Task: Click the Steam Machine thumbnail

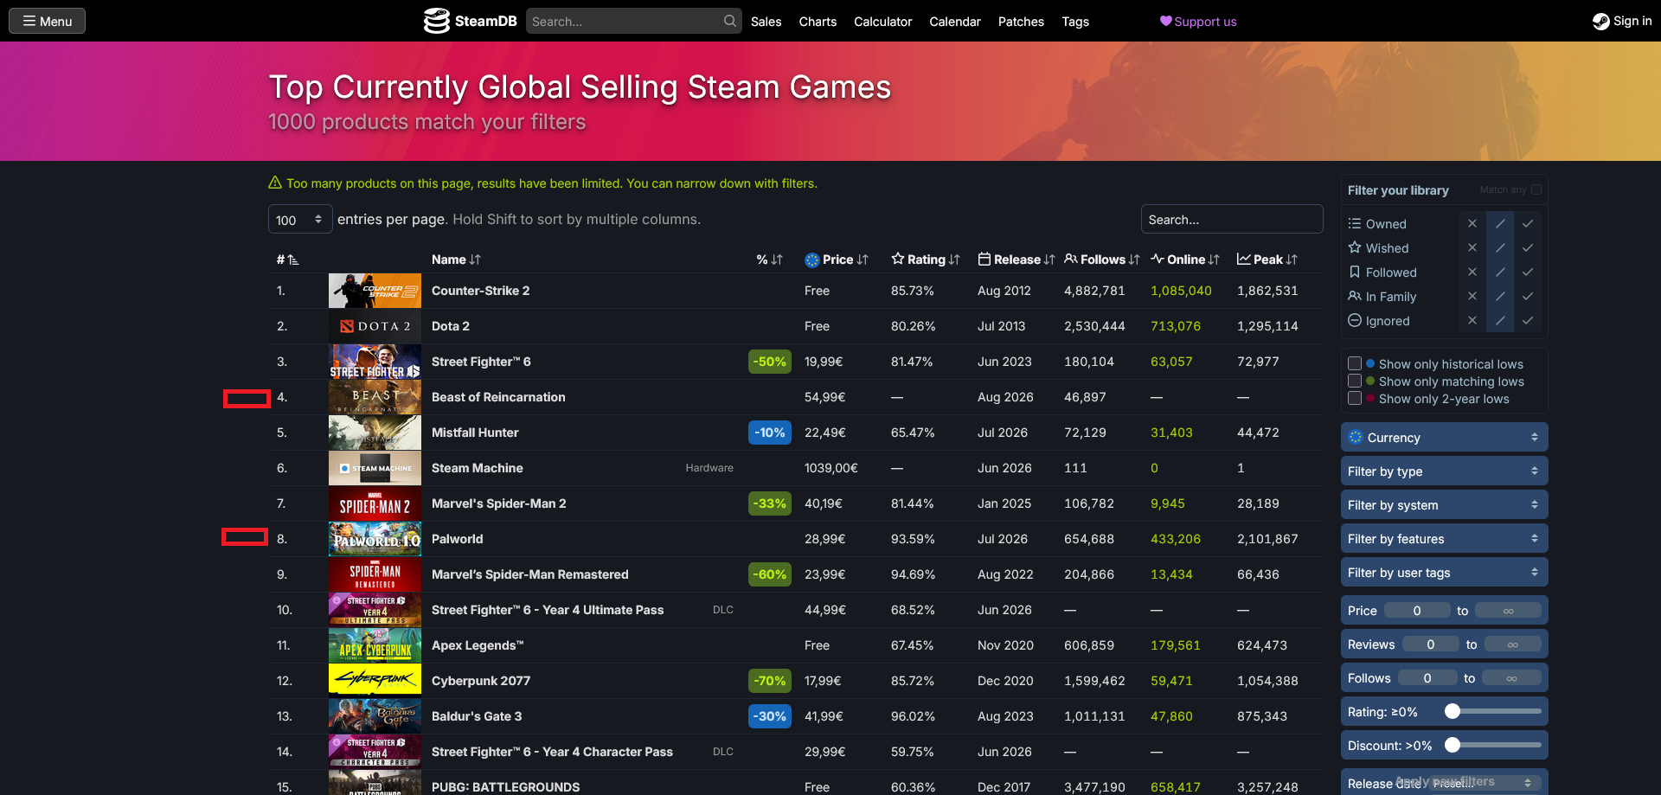Action: point(375,468)
